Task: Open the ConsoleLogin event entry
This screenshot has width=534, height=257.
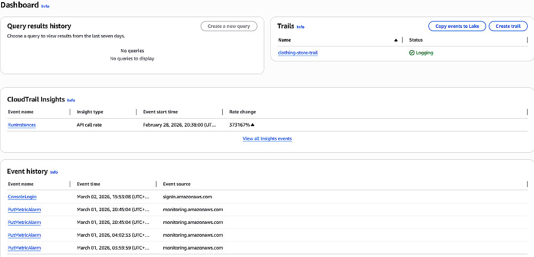Action: click(22, 197)
